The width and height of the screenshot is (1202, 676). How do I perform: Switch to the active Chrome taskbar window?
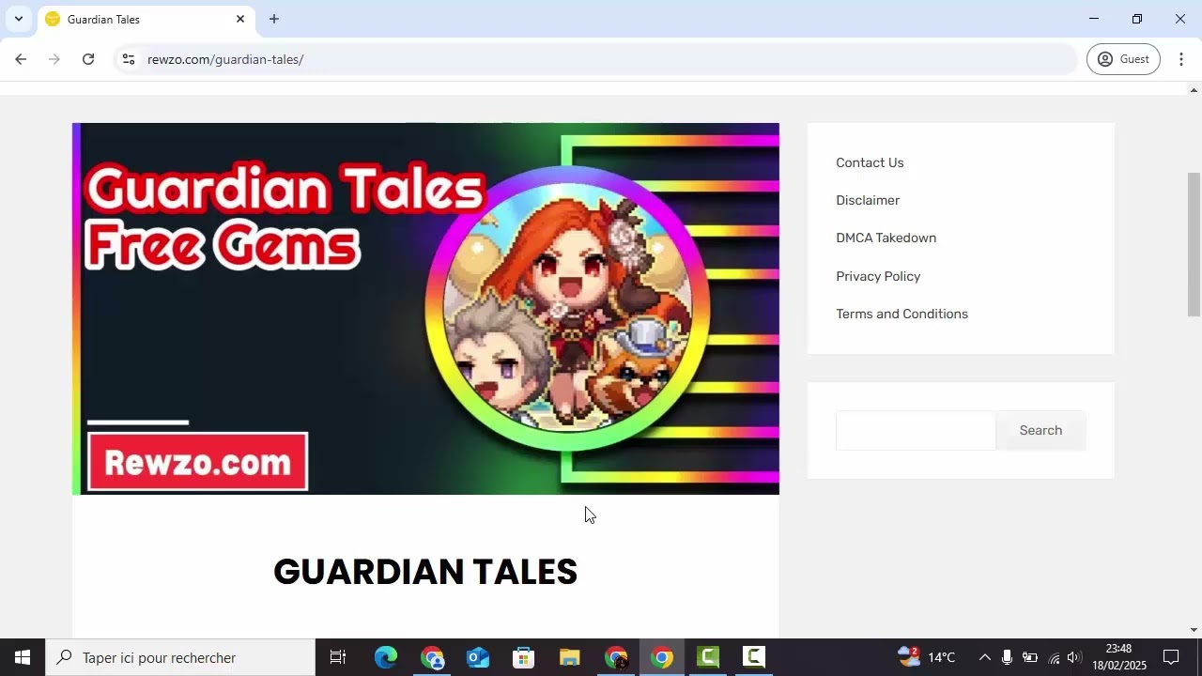662,657
